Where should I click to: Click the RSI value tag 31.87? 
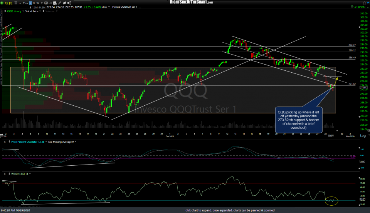362,199
